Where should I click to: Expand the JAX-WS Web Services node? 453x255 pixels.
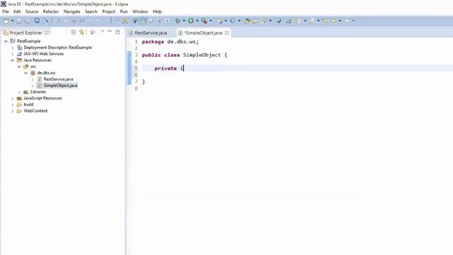click(13, 54)
